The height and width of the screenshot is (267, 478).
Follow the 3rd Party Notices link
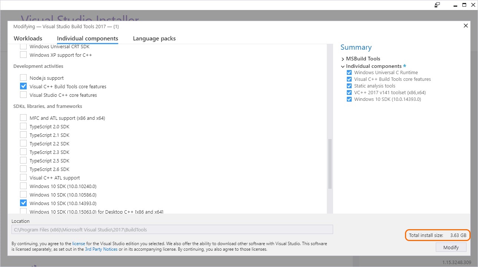pyautogui.click(x=101, y=249)
